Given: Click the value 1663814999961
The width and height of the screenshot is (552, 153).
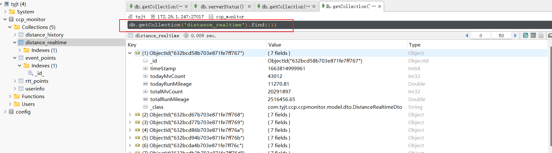Looking at the screenshot, I should tap(286, 69).
